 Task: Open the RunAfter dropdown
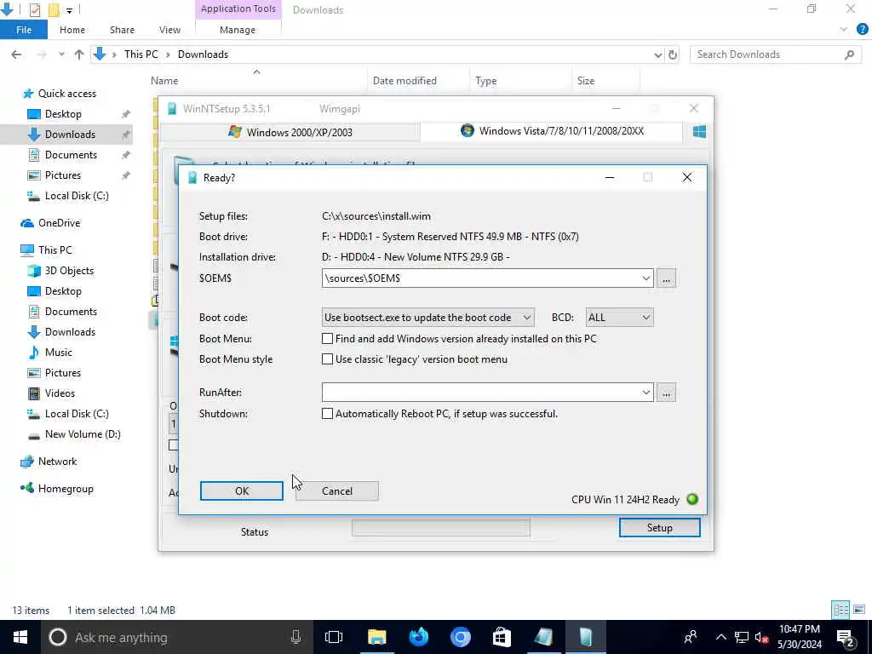coord(645,393)
